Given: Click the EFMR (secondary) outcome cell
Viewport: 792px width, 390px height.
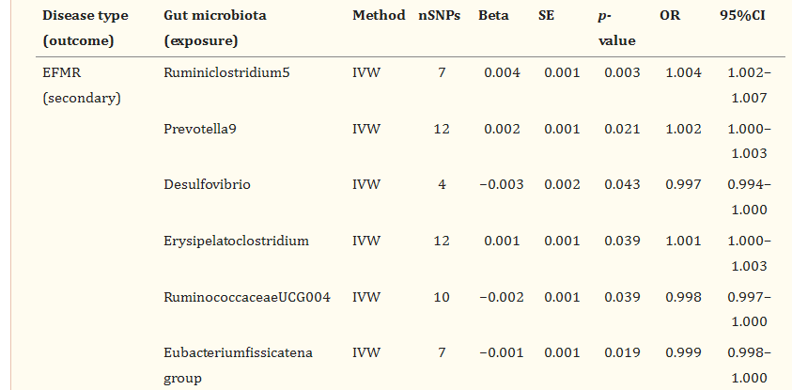Looking at the screenshot, I should click(x=82, y=86).
